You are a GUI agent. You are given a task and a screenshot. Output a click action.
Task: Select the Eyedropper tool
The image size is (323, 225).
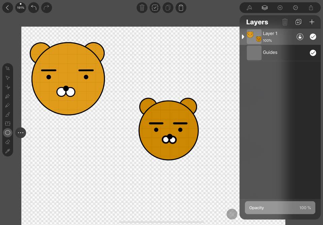(x=8, y=151)
